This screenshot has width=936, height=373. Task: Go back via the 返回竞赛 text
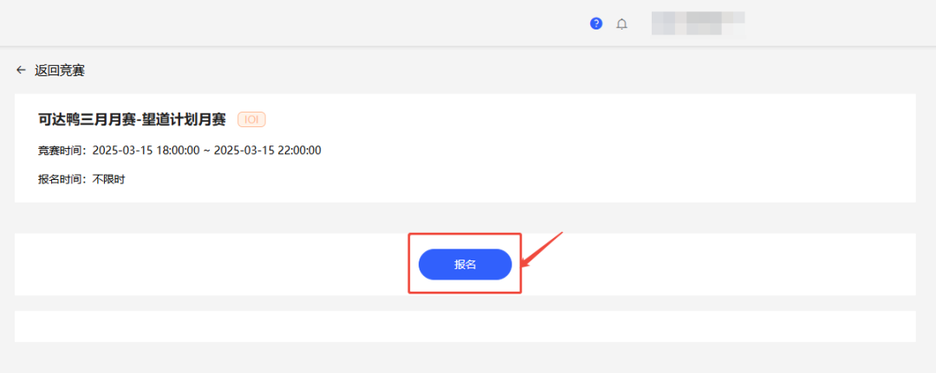coord(60,70)
